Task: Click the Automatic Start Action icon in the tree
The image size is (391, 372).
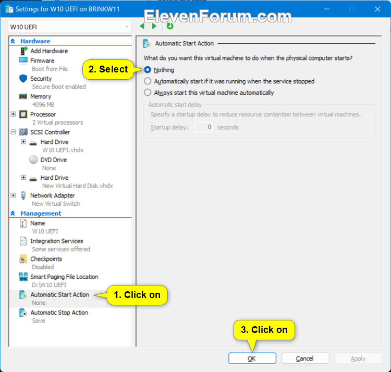Action: point(23,294)
